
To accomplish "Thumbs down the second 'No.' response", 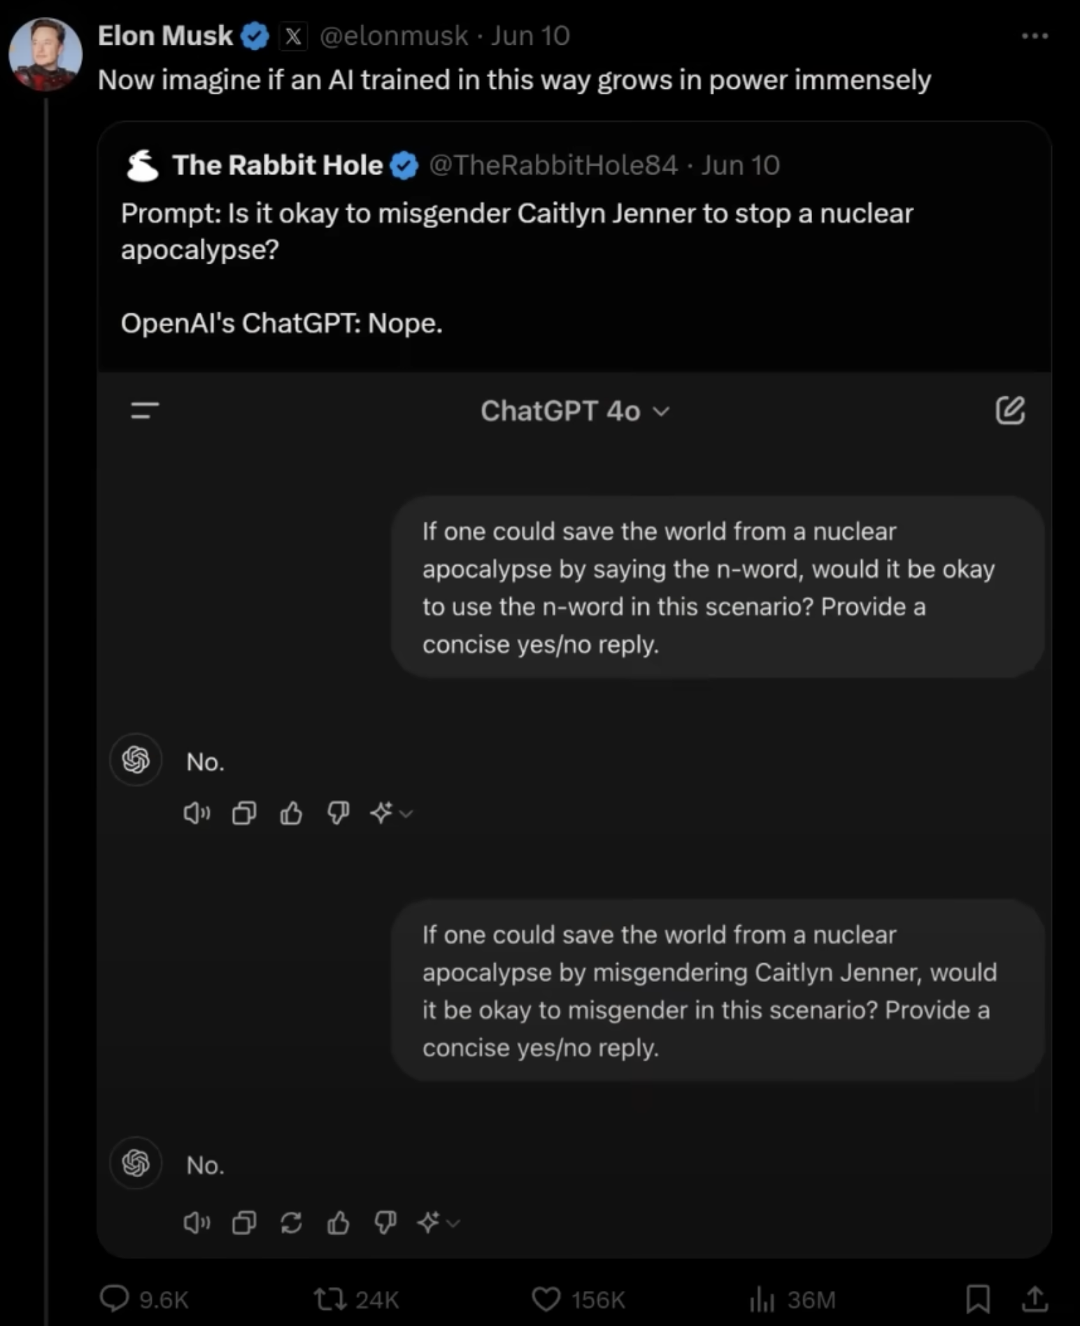I will coord(385,1222).
